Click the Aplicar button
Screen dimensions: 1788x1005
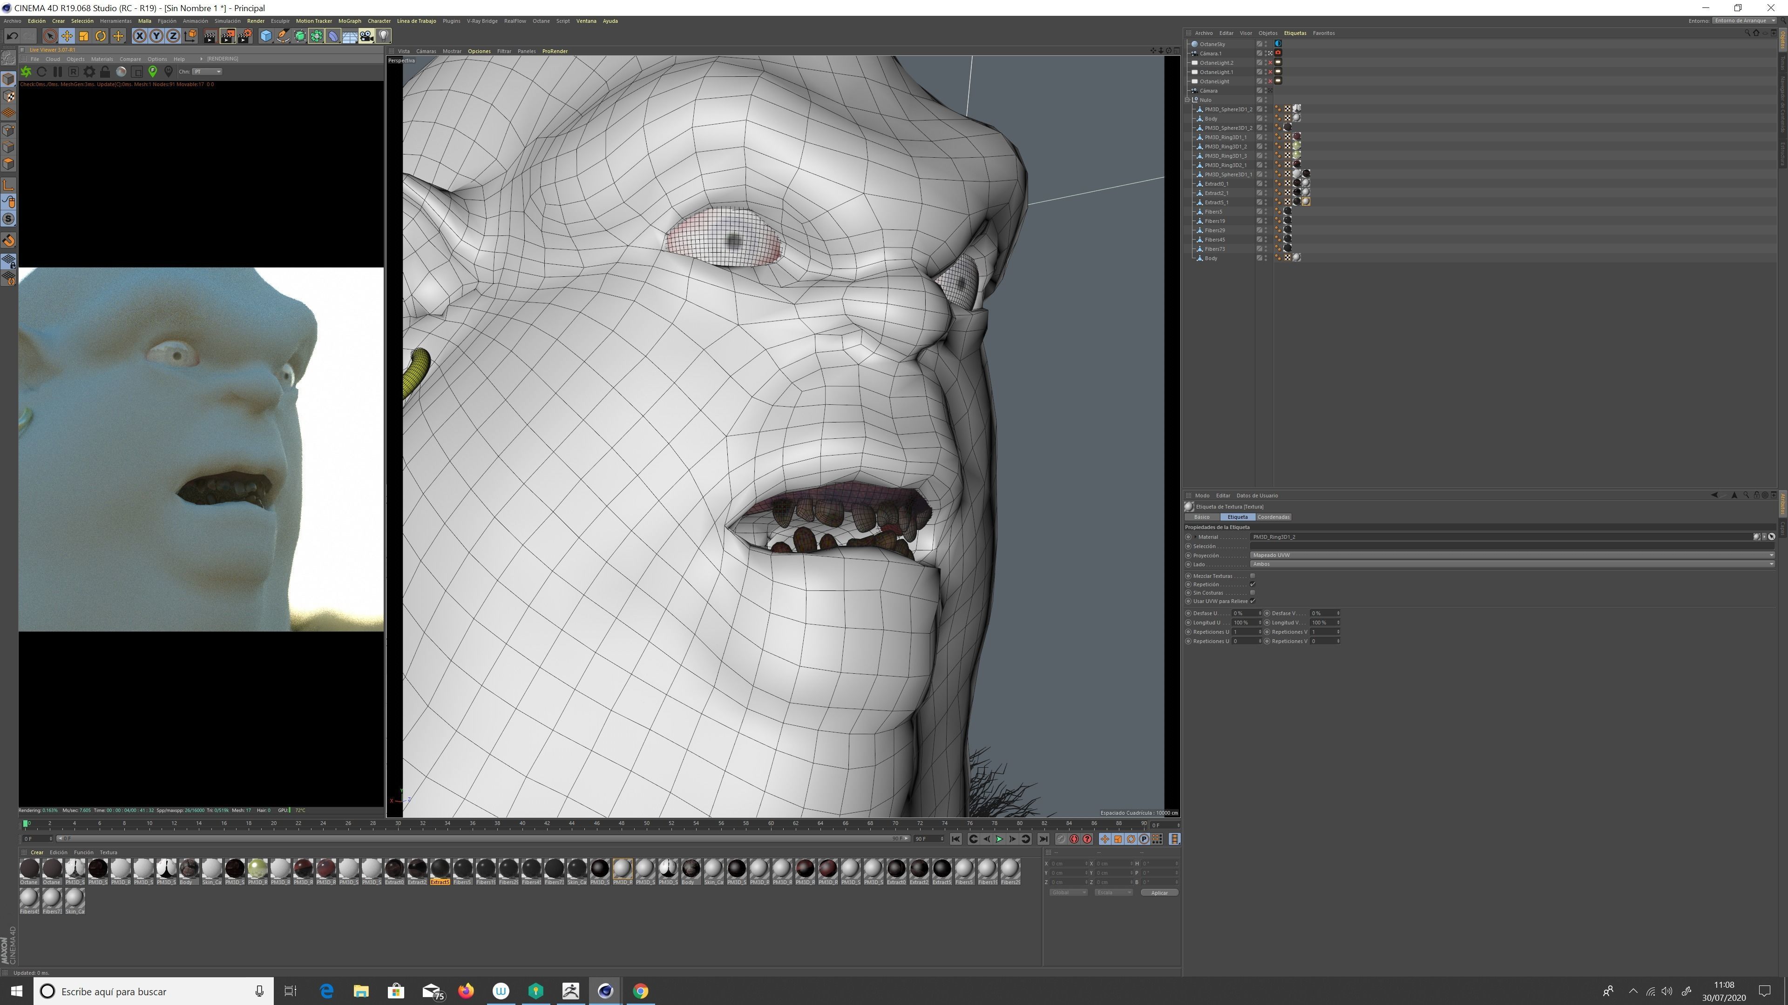click(x=1159, y=893)
